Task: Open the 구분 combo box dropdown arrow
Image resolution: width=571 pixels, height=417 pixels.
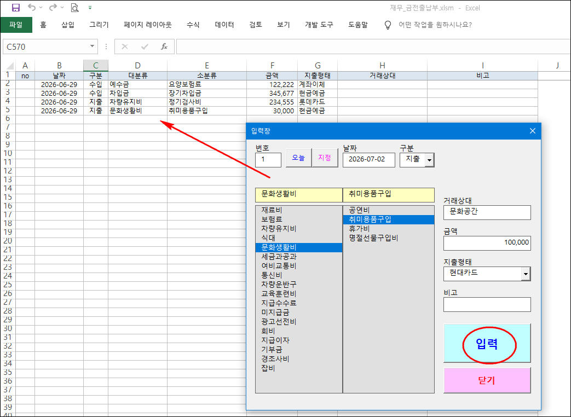Action: pyautogui.click(x=430, y=160)
